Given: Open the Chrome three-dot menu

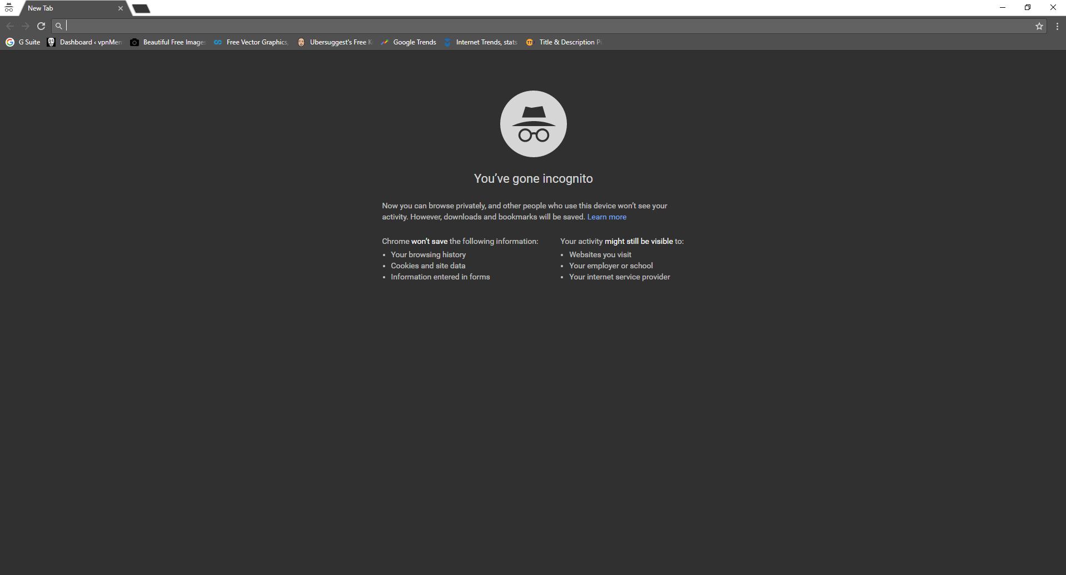Looking at the screenshot, I should [1057, 26].
